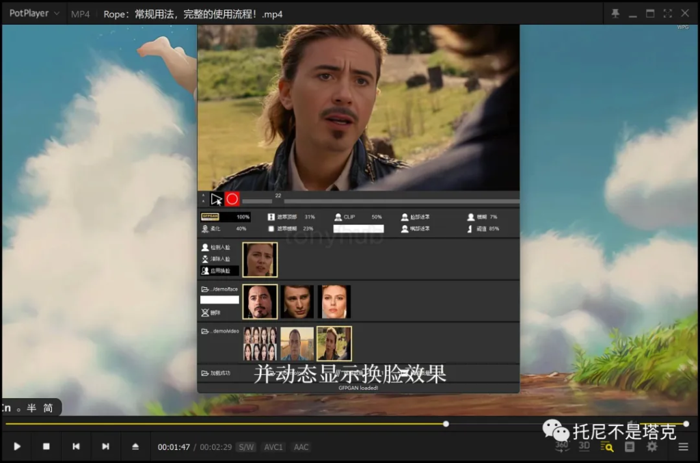Screen dimensions: 700x463
Task: Click the AVC1 video codec label
Action: tap(273, 447)
